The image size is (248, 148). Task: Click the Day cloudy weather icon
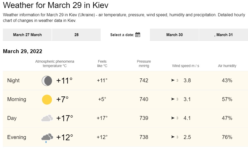(47, 118)
